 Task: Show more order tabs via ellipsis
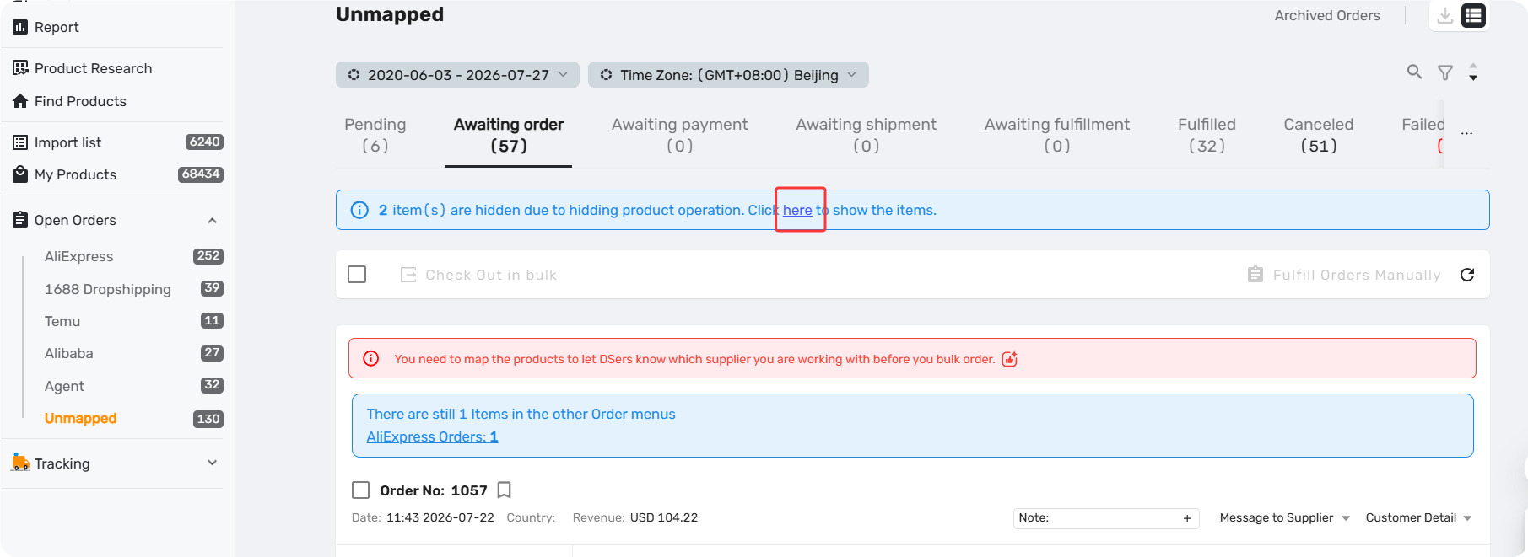(x=1467, y=134)
